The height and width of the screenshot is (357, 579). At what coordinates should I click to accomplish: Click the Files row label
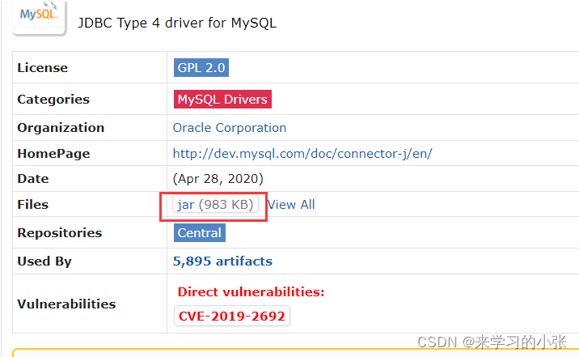33,204
